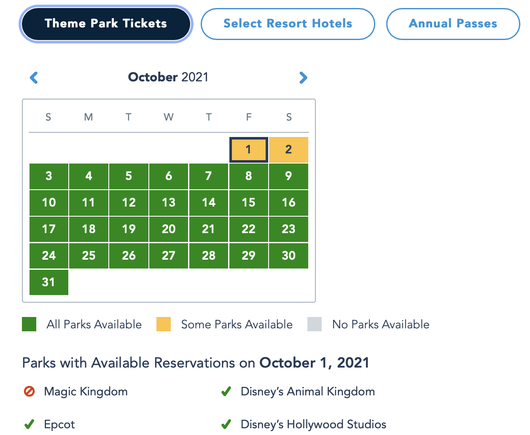Click Disney's Animal Kingdom checkmark icon
530x435 pixels.
(x=226, y=392)
